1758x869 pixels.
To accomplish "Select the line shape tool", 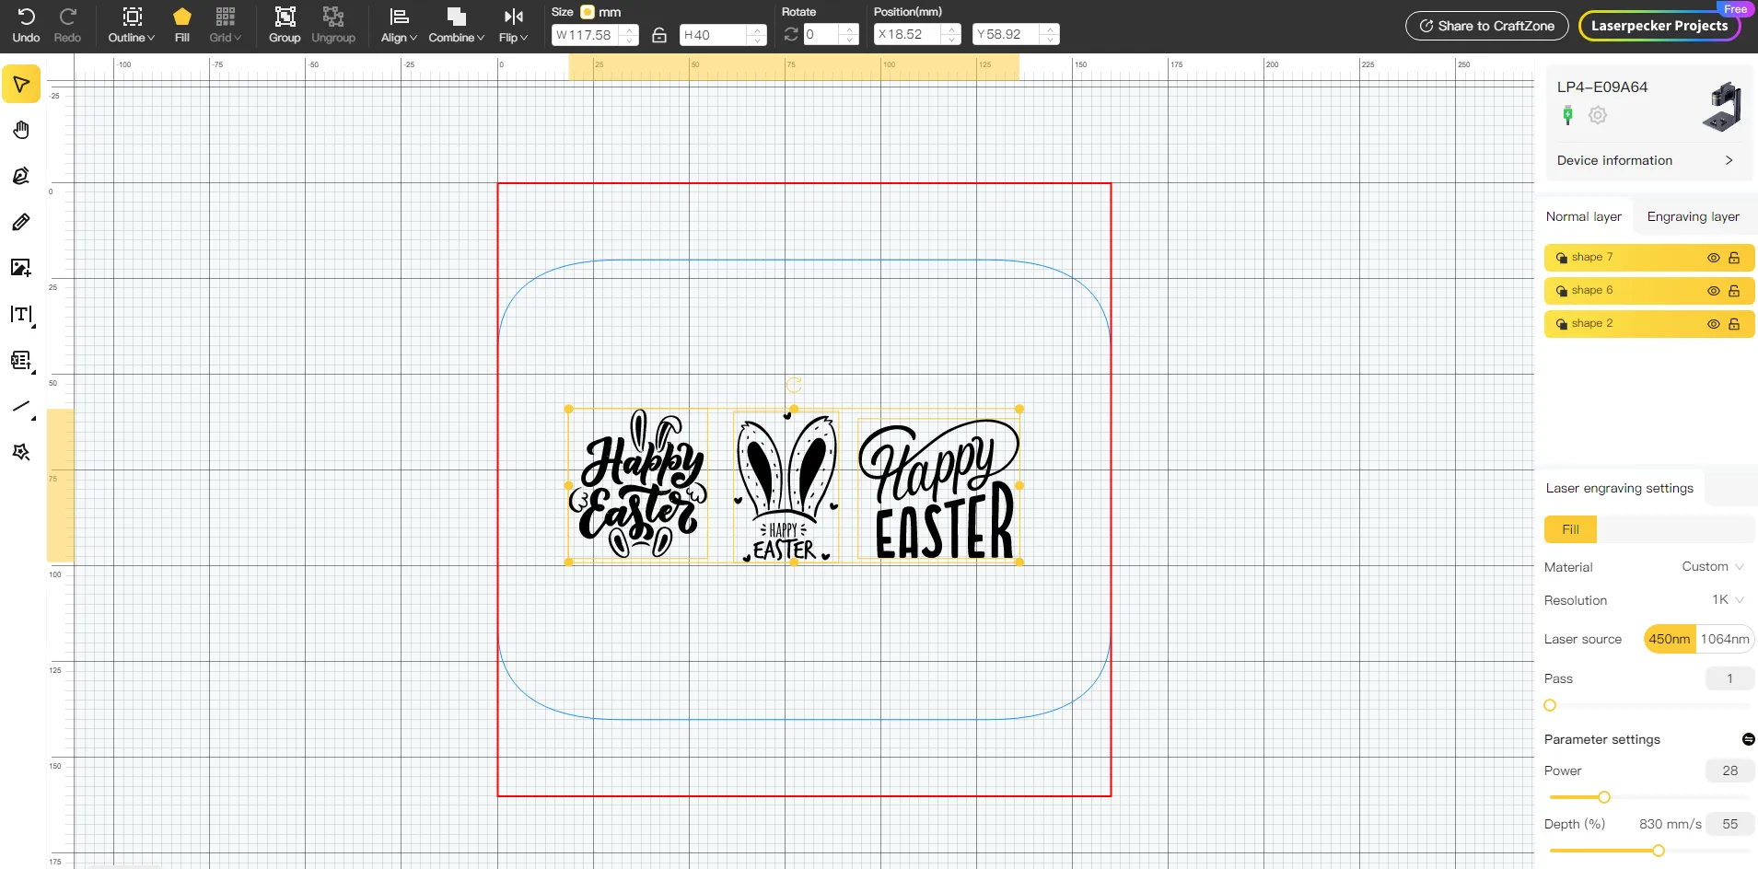I will [21, 407].
